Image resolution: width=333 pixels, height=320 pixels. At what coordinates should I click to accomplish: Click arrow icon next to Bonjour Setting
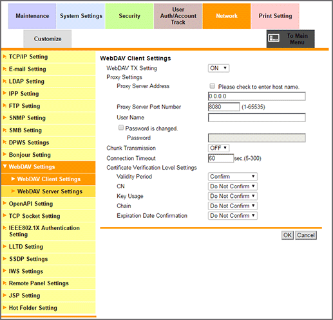coord(5,154)
